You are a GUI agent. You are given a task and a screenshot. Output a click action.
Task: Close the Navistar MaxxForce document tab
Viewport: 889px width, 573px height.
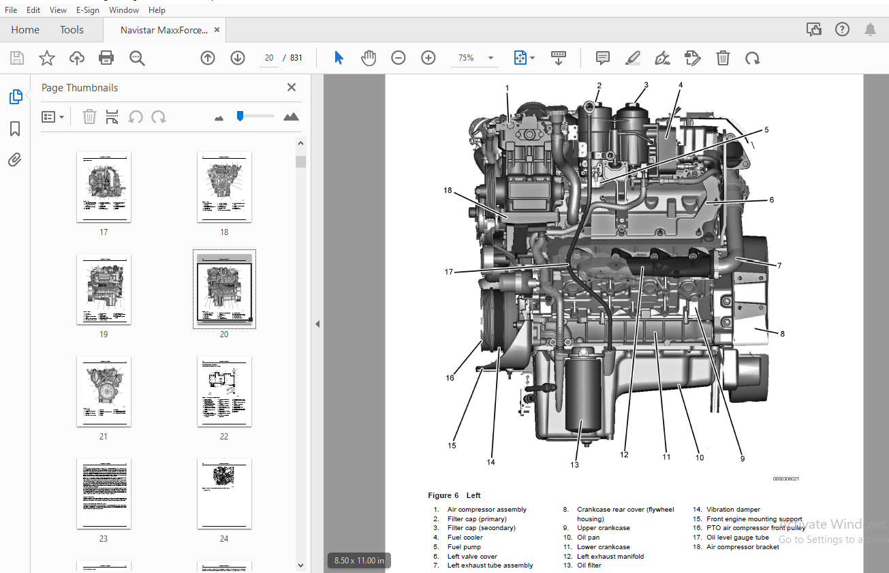pyautogui.click(x=217, y=30)
